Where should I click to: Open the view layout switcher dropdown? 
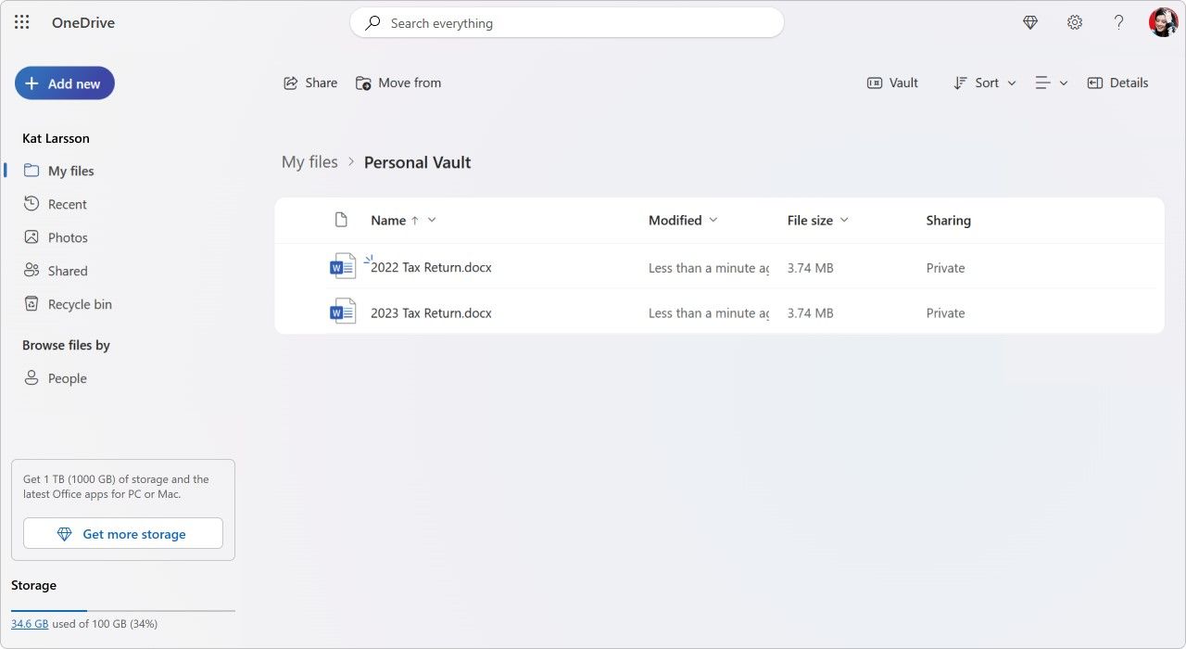1052,83
